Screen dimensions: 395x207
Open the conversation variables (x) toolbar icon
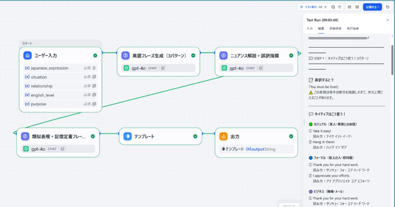click(357, 7)
